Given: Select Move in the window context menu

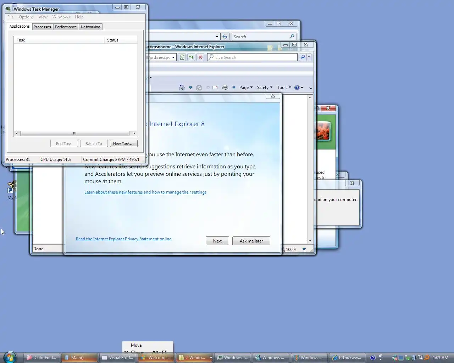Looking at the screenshot, I should point(148,345).
